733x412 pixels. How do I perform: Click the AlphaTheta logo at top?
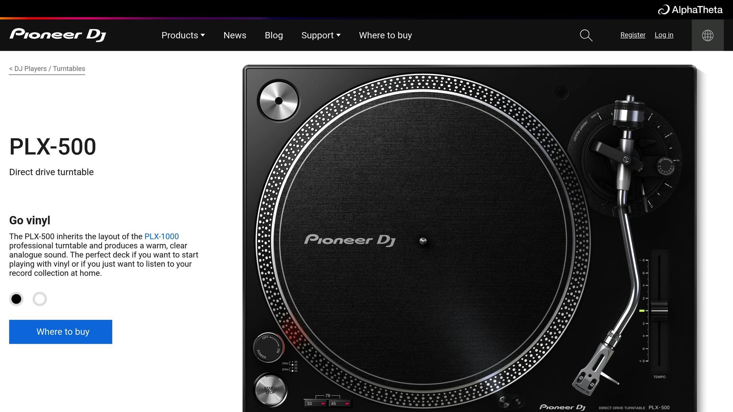(x=690, y=10)
